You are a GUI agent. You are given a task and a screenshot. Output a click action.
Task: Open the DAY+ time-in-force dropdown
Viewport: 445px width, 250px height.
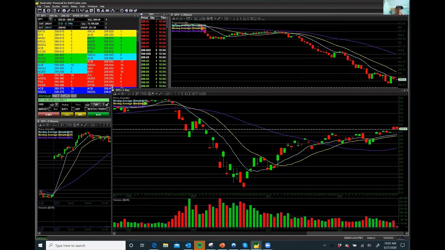pyautogui.click(x=73, y=109)
